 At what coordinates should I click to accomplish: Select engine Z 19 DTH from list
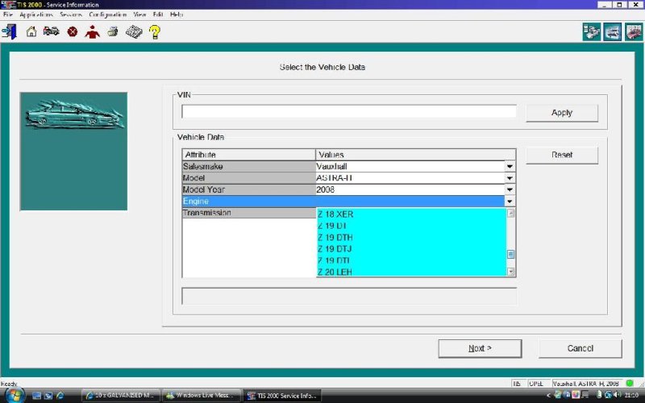(x=335, y=238)
